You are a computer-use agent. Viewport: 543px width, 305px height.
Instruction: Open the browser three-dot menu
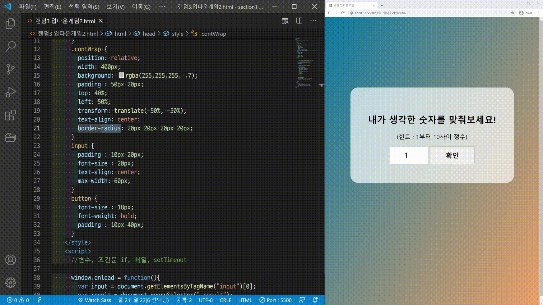click(x=538, y=13)
